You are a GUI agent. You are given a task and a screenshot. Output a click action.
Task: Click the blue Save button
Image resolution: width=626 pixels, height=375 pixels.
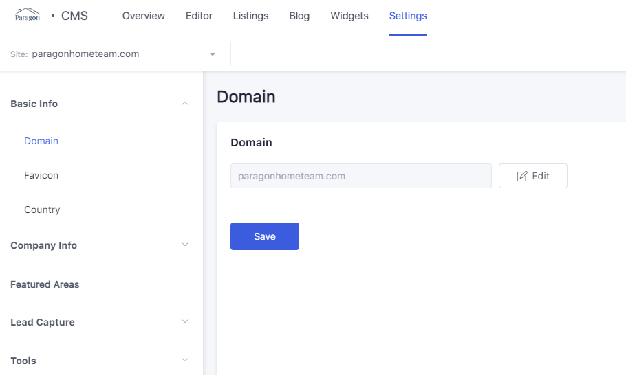(x=265, y=236)
